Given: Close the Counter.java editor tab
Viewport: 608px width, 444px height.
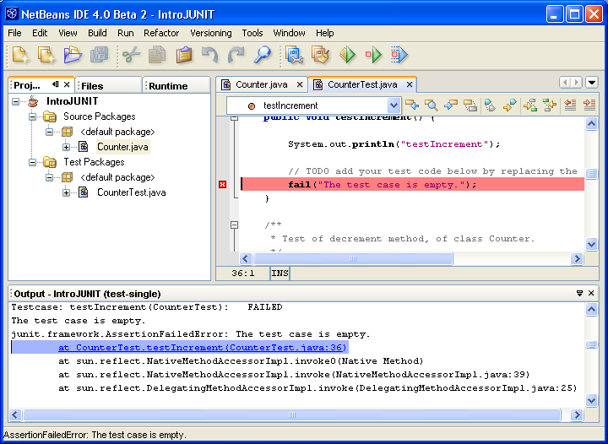Looking at the screenshot, I should click(300, 84).
